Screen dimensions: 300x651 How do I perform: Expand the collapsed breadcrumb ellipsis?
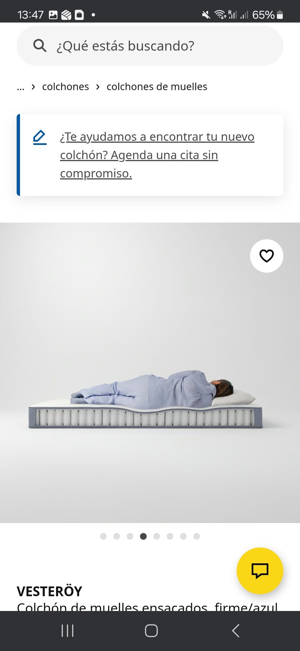[x=21, y=87]
